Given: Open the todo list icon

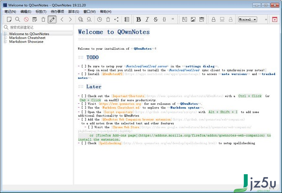Looking at the screenshot, I should (127, 19).
